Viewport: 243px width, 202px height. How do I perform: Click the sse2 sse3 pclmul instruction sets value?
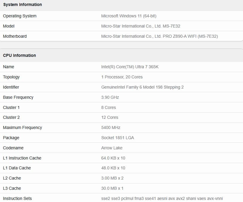[162, 199]
